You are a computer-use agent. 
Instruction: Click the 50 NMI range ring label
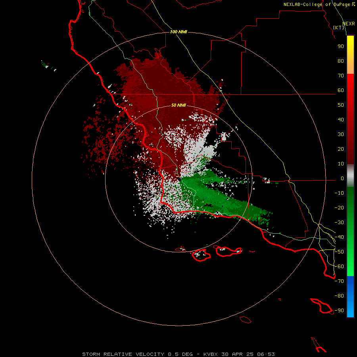coord(178,105)
